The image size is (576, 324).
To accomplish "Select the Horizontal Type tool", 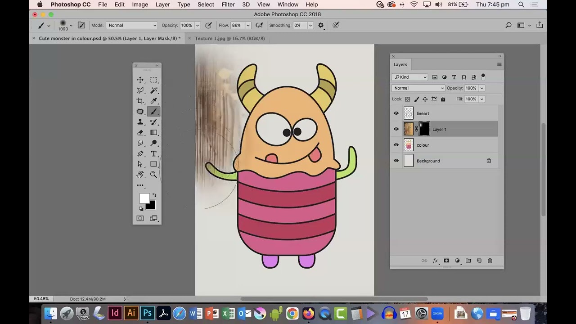I will 153,153.
